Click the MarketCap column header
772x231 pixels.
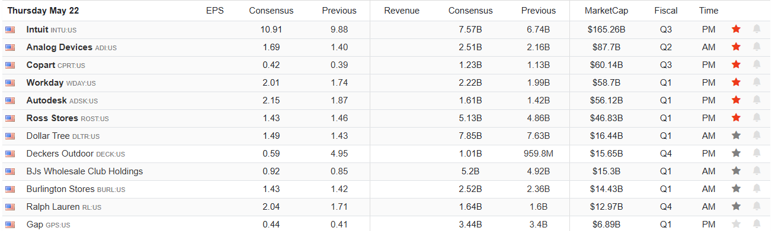606,11
